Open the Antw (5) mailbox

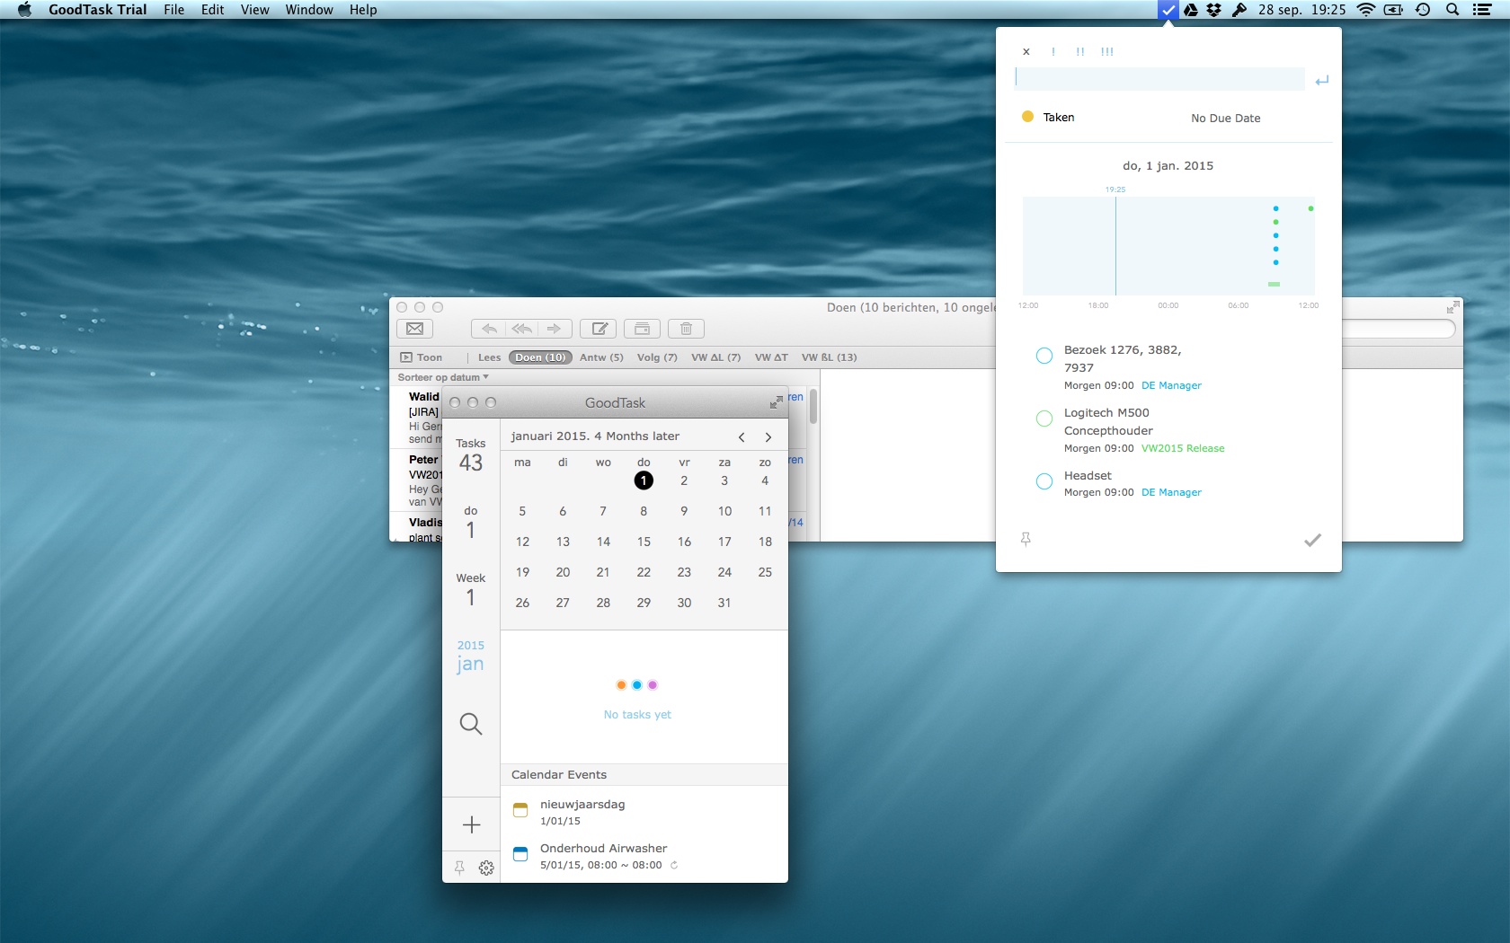point(601,357)
